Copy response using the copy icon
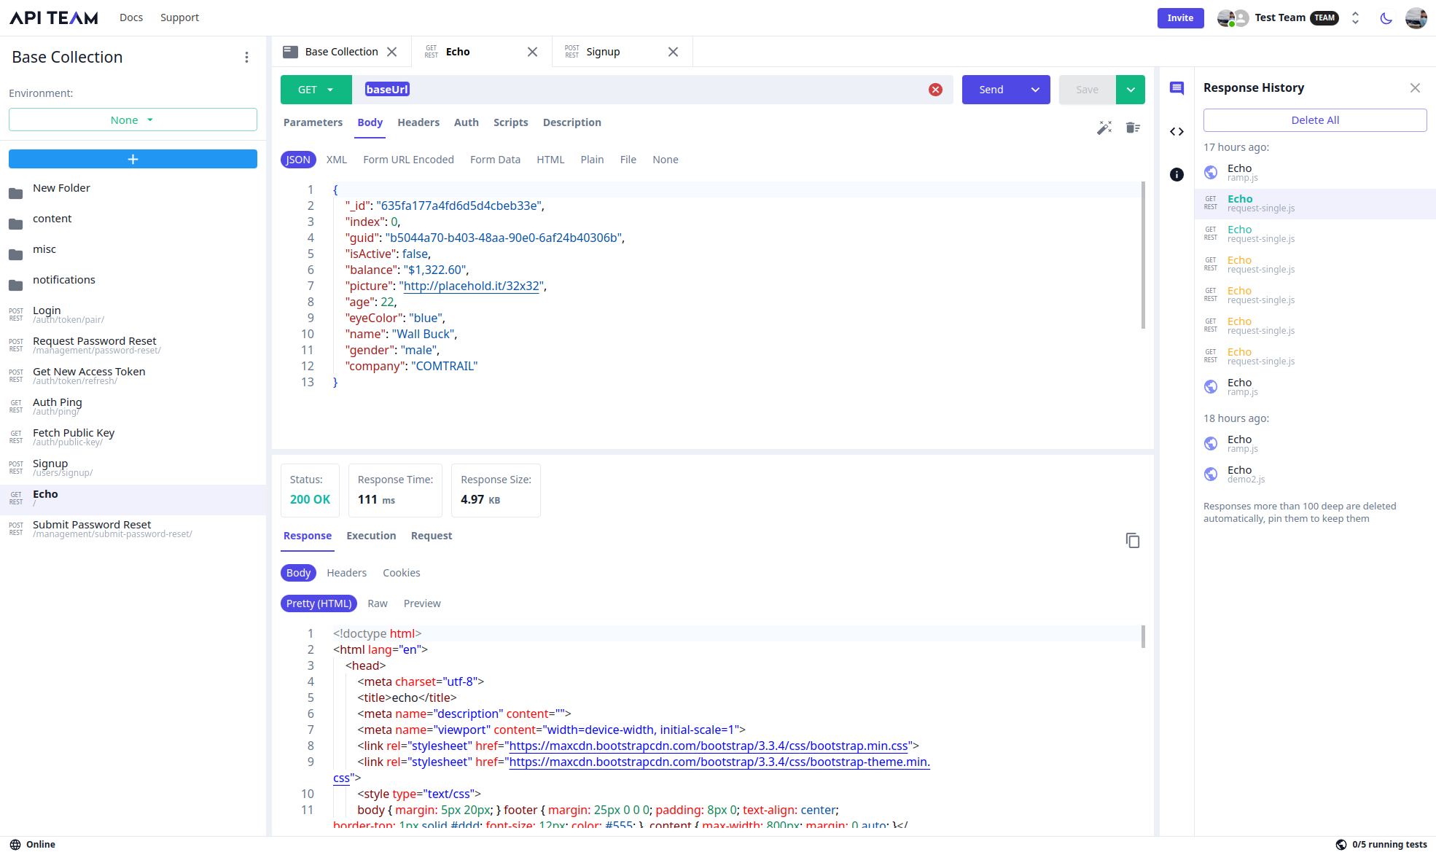 1133,540
